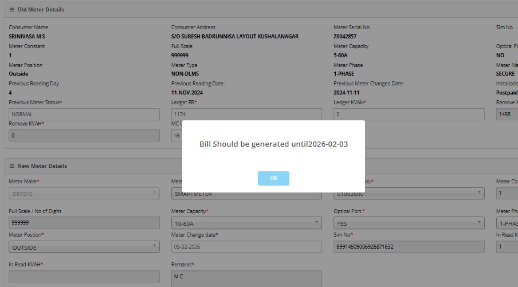Open the SMARTMETER meter type dropdown
The image size is (518, 287).
coord(246,194)
